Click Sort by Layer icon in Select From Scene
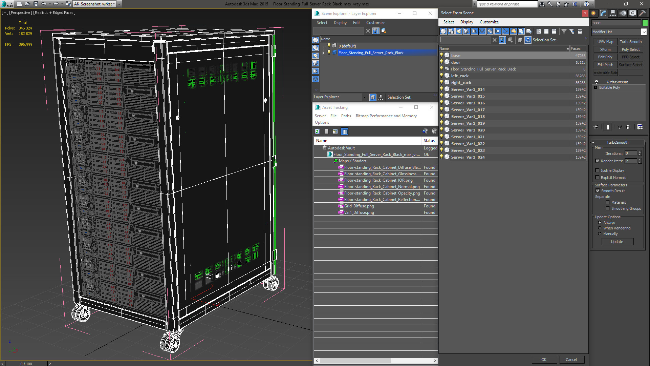The image size is (650, 366). (x=520, y=40)
